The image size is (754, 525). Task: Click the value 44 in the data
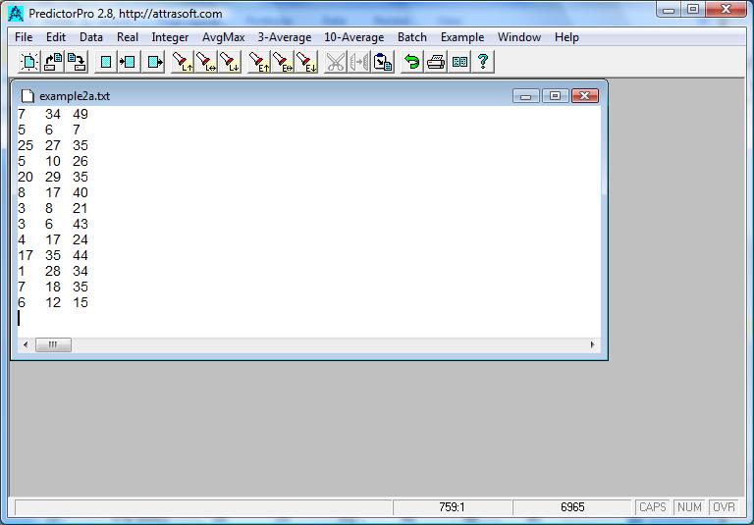pyautogui.click(x=81, y=256)
